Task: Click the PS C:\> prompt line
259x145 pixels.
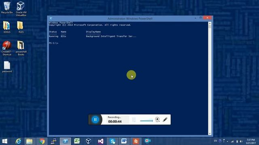Action: [x=53, y=43]
